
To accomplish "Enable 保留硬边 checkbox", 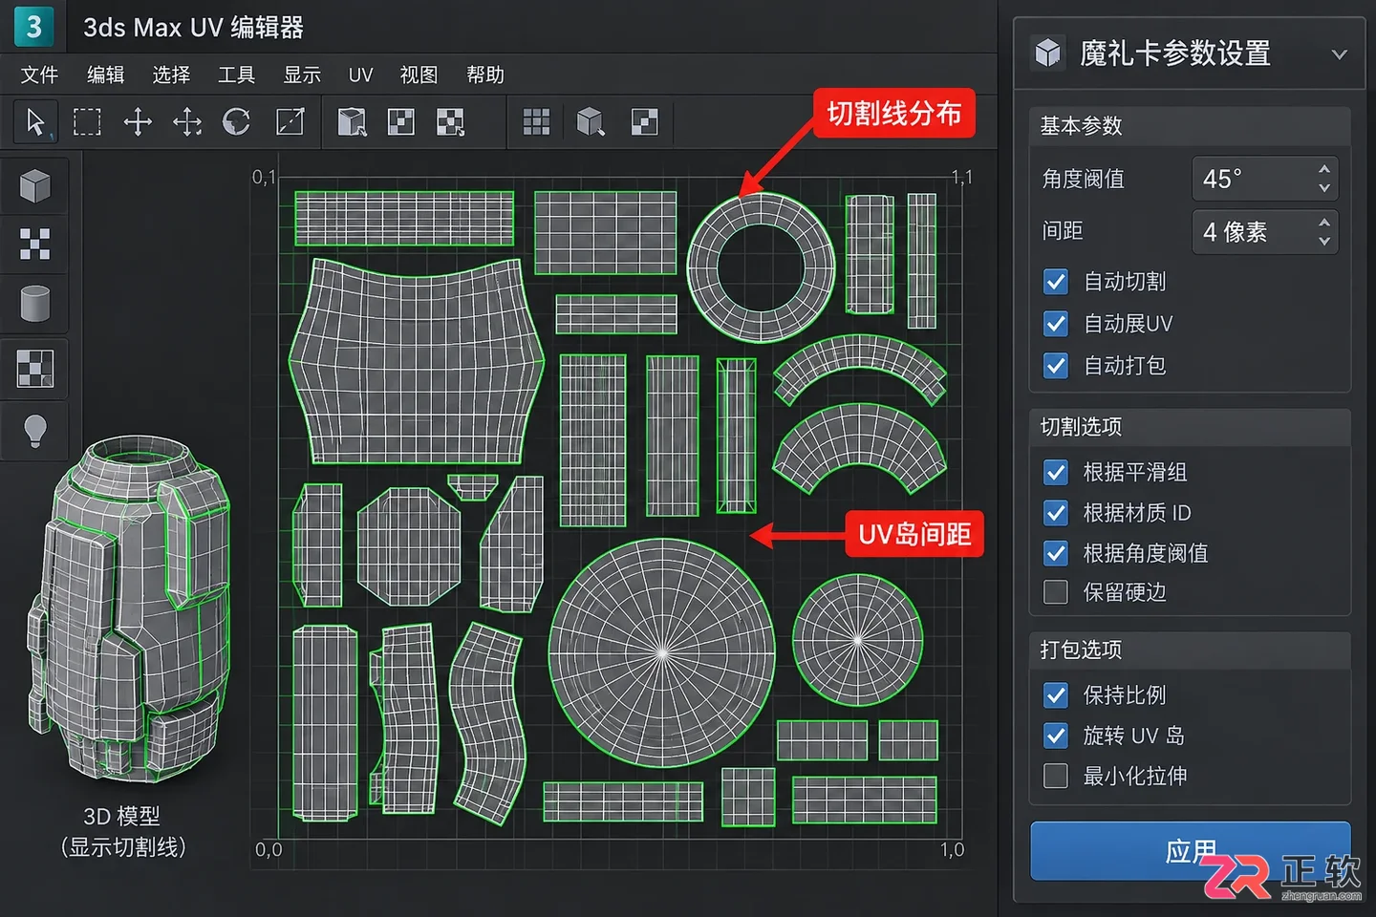I will [x=1056, y=592].
